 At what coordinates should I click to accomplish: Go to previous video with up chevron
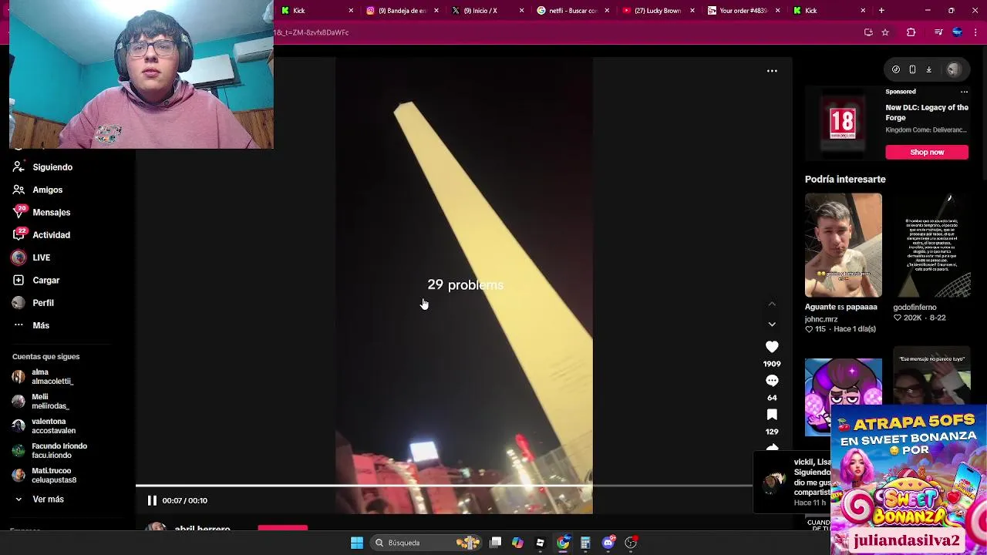tap(772, 304)
